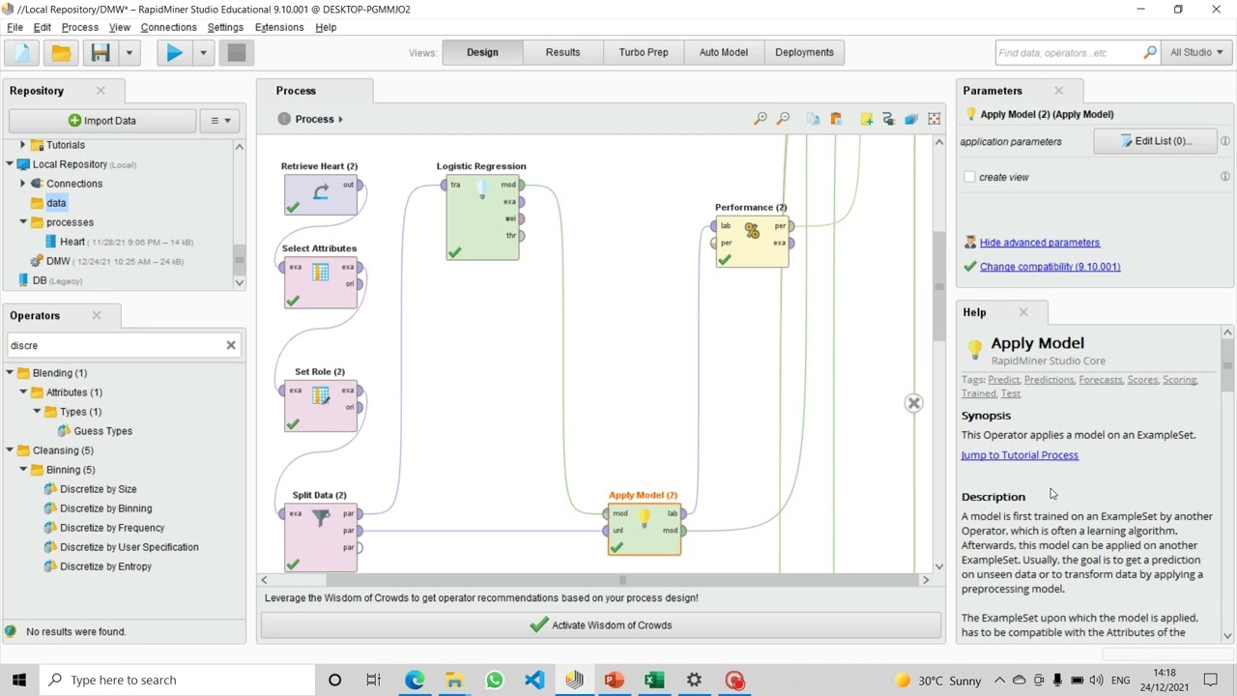Viewport: 1237px width, 696px height.
Task: Select the Retrieve Heart (2) operator
Action: (x=321, y=195)
